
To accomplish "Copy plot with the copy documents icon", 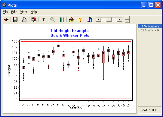I will click(x=34, y=20).
